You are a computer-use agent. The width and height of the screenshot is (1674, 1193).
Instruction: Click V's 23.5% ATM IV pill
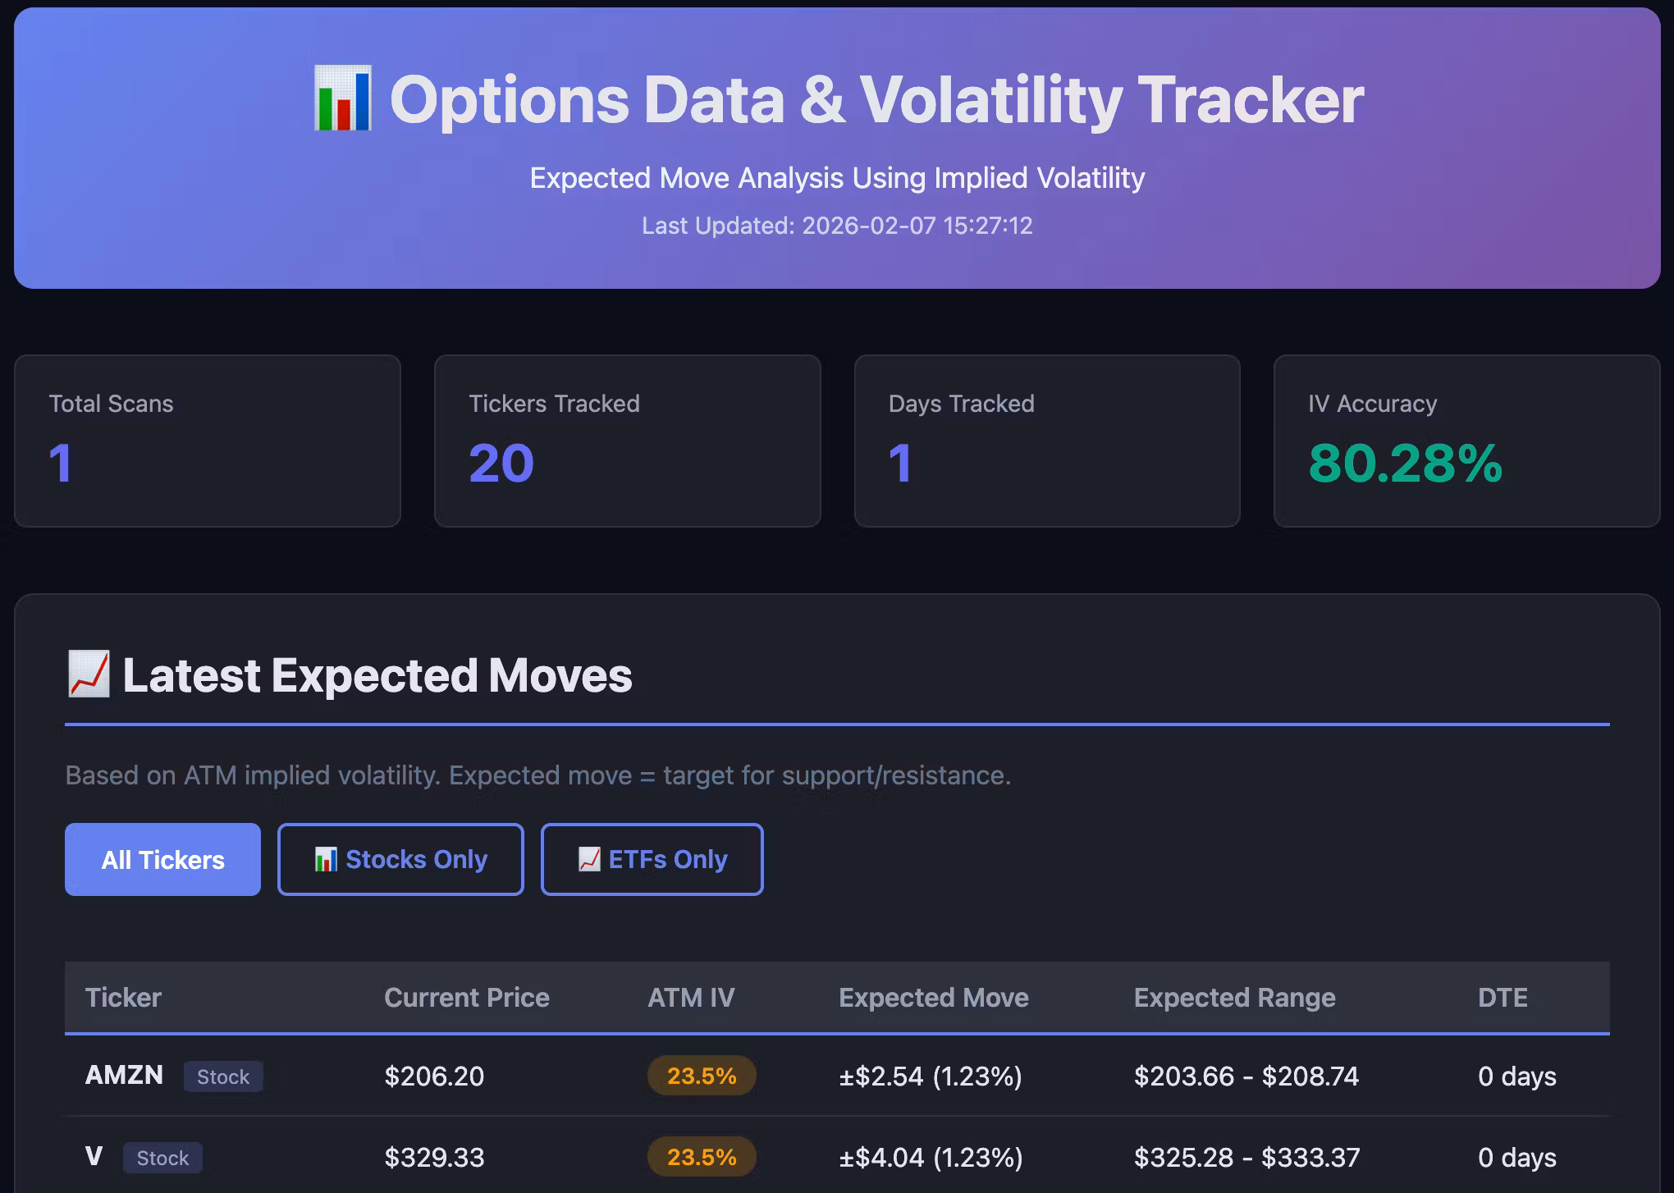[701, 1157]
